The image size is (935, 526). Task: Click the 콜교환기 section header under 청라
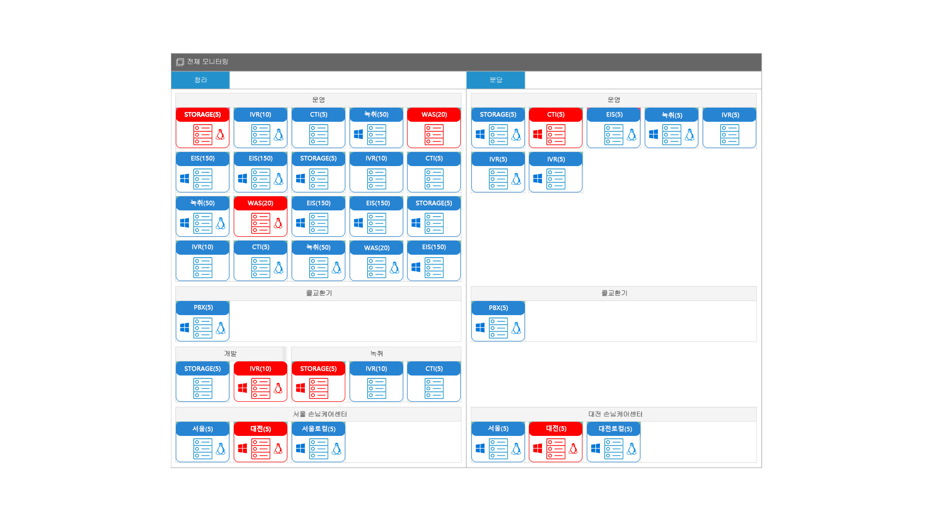[318, 293]
